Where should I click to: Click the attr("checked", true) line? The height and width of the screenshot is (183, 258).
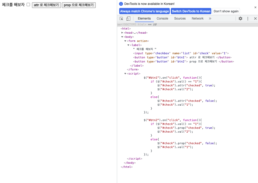186,85
